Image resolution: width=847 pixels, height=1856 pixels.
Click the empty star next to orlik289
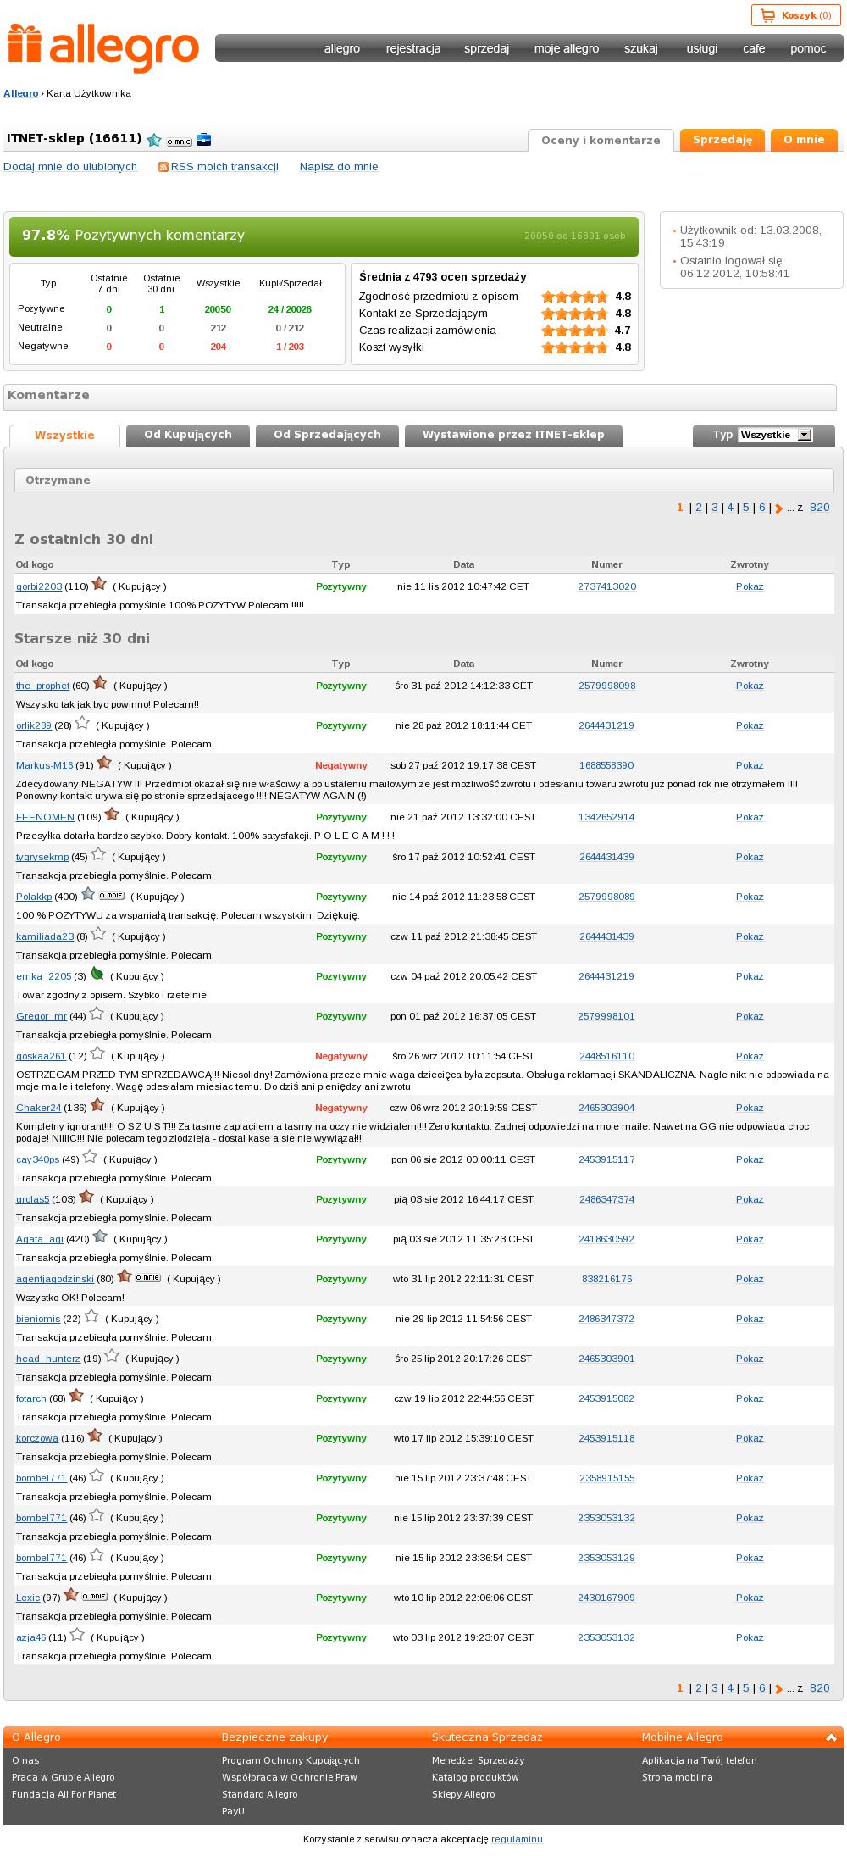82,723
